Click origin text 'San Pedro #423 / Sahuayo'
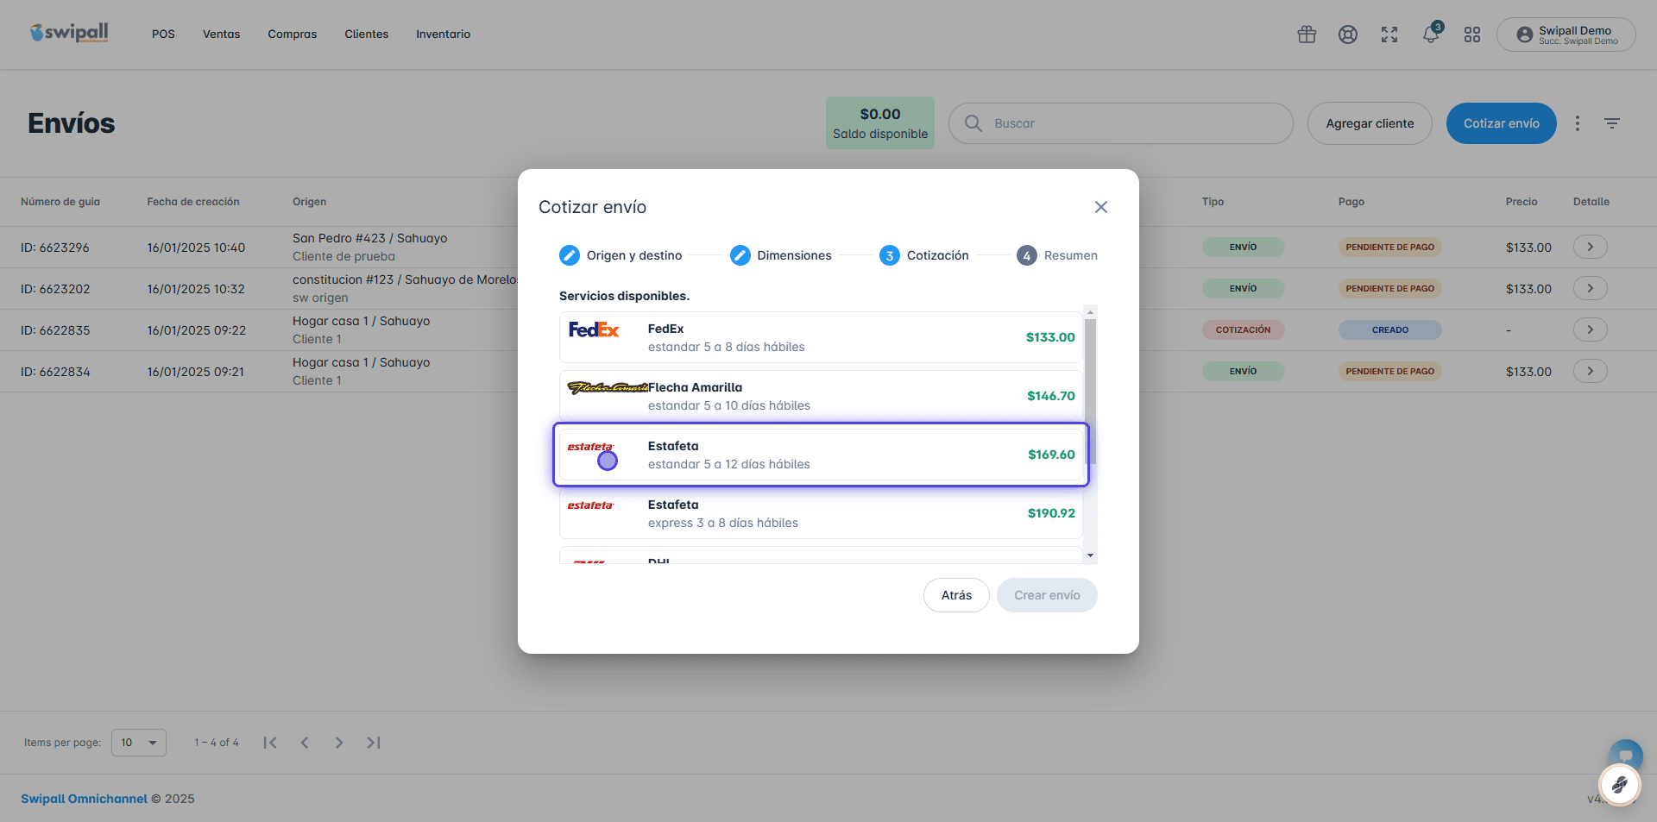The width and height of the screenshot is (1657, 822). pos(370,238)
